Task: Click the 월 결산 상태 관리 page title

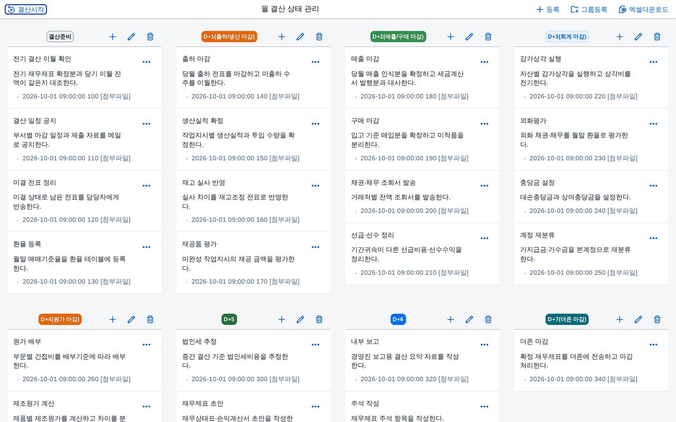Action: 290,9
